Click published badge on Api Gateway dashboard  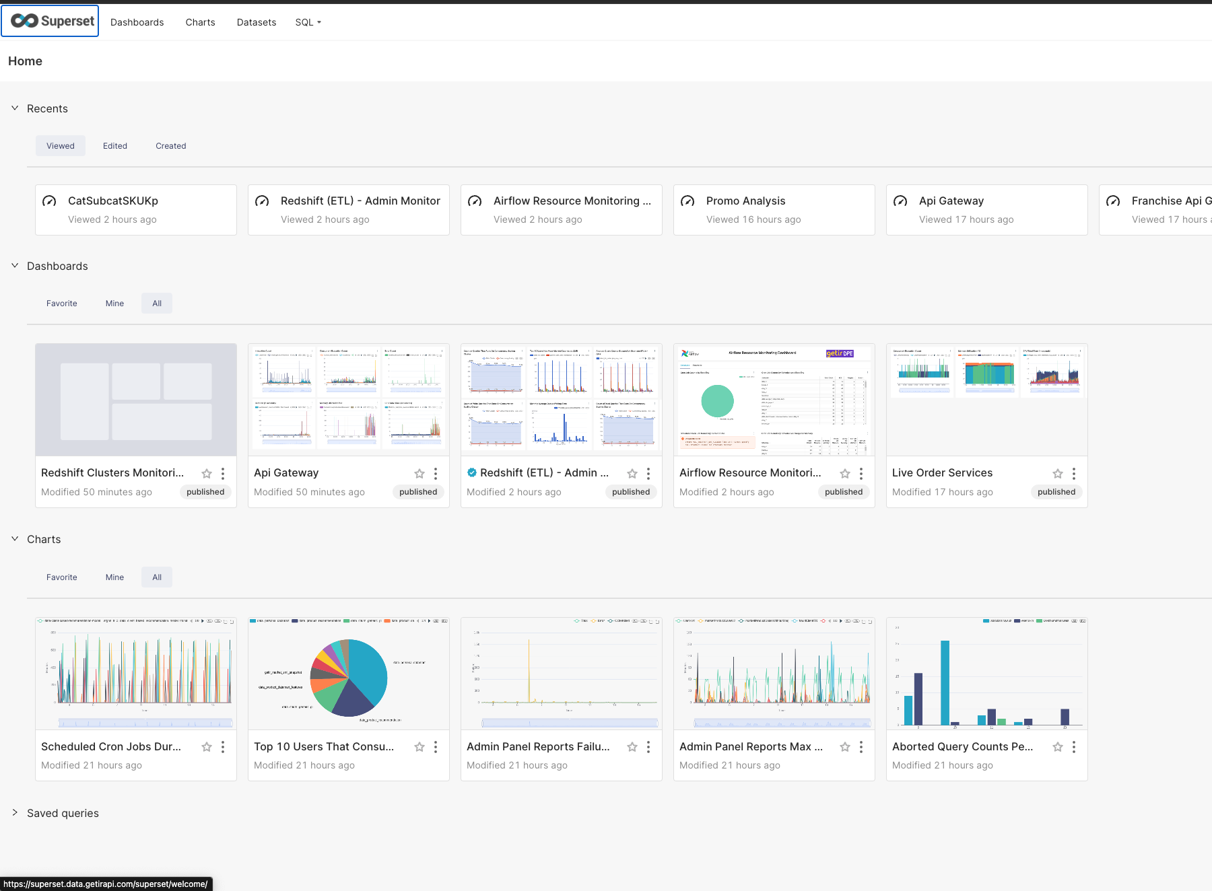pos(417,492)
